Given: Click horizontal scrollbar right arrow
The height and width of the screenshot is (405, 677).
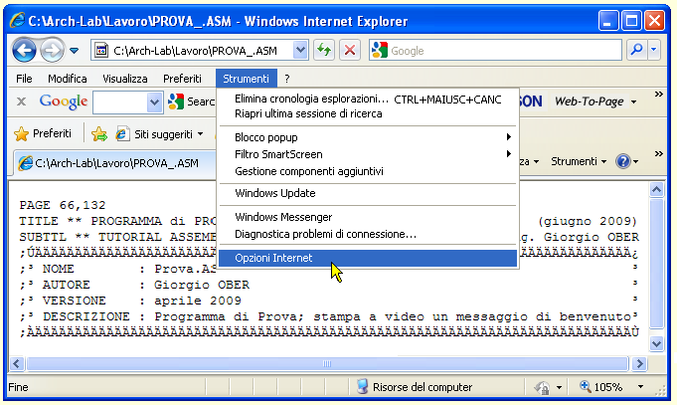Looking at the screenshot, I should 639,364.
